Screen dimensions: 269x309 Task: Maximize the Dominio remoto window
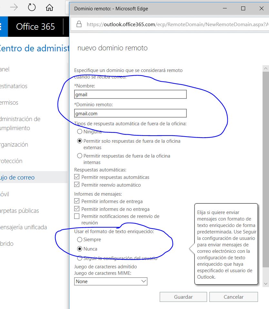pos(243,8)
